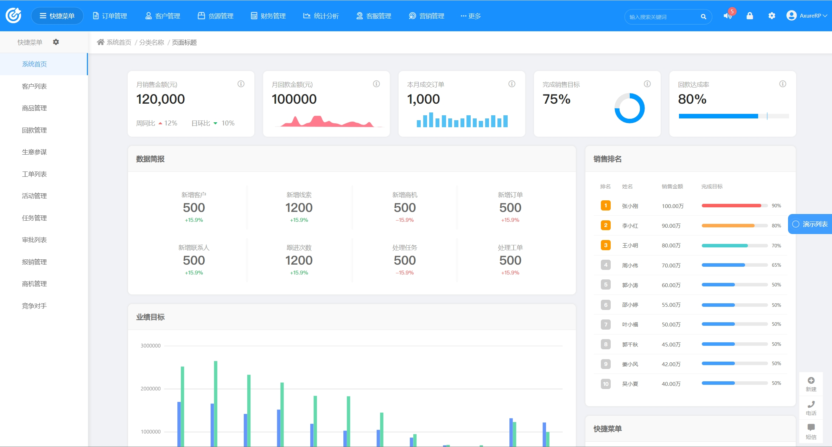
Task: Click the 电话 phone icon
Action: coord(811,404)
